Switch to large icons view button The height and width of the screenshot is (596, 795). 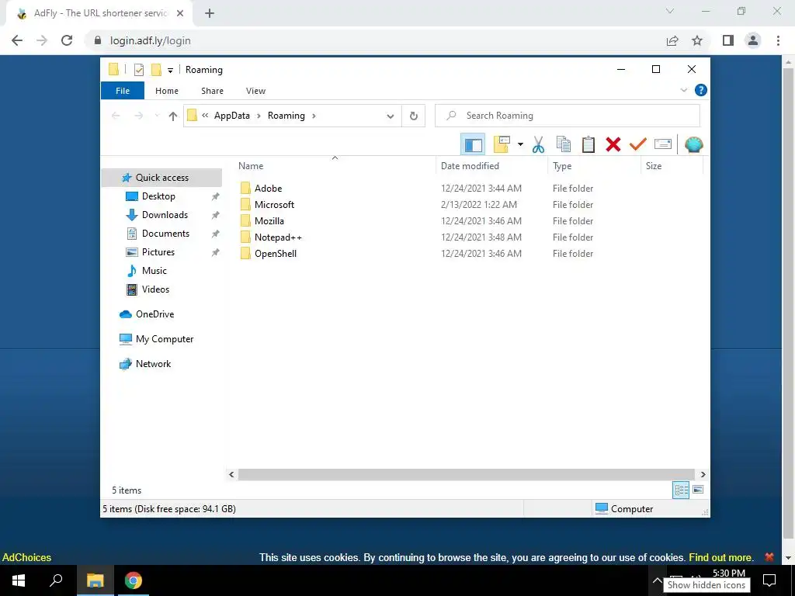pyautogui.click(x=698, y=490)
